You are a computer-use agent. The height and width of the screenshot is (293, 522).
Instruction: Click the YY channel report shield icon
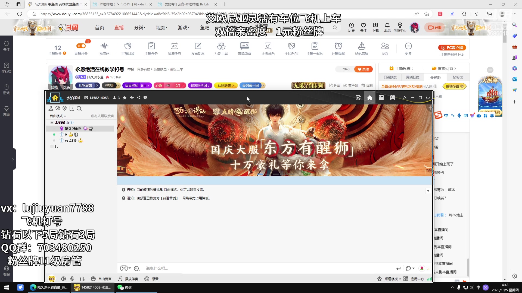[x=145, y=98]
